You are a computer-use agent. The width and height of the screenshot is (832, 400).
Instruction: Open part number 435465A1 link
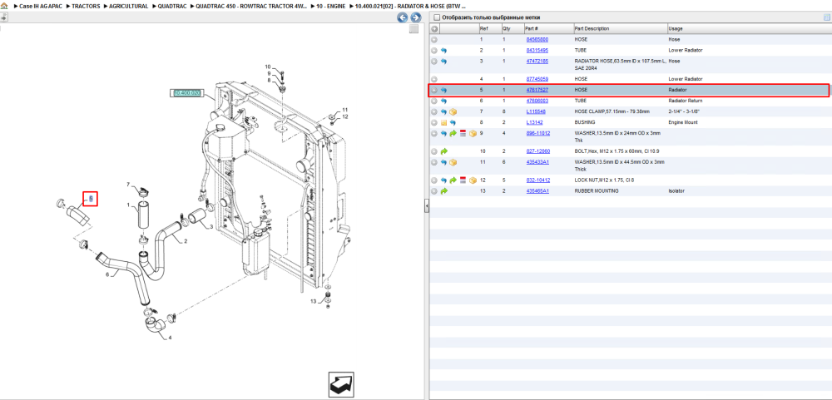coord(537,191)
